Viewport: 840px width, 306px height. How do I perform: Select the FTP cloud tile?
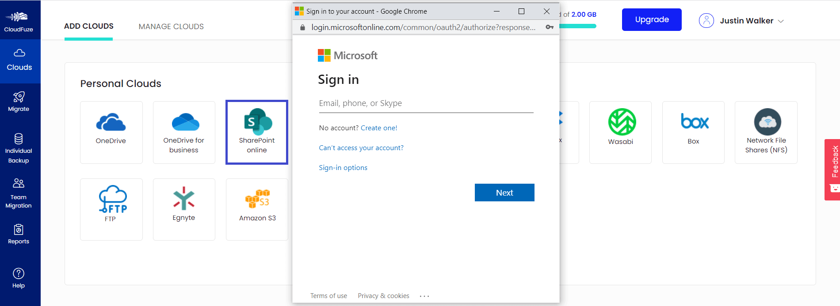[111, 209]
